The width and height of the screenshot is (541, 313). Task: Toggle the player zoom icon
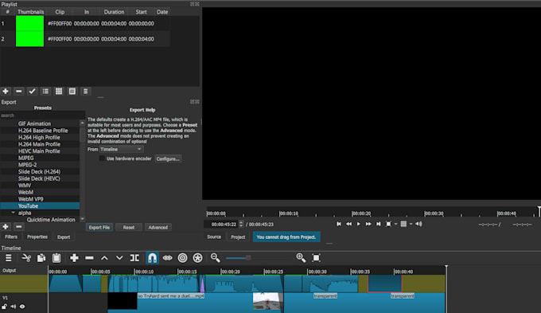[388, 224]
